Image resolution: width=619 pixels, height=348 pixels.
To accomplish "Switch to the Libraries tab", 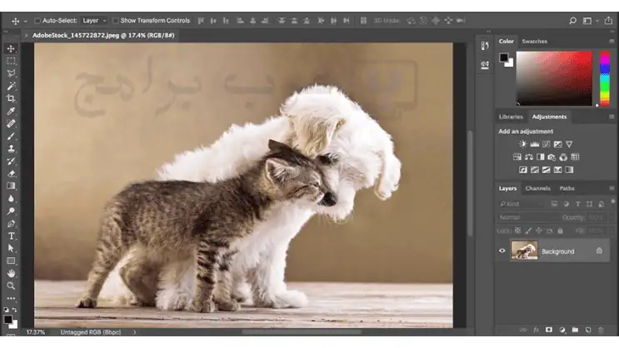I will [511, 117].
